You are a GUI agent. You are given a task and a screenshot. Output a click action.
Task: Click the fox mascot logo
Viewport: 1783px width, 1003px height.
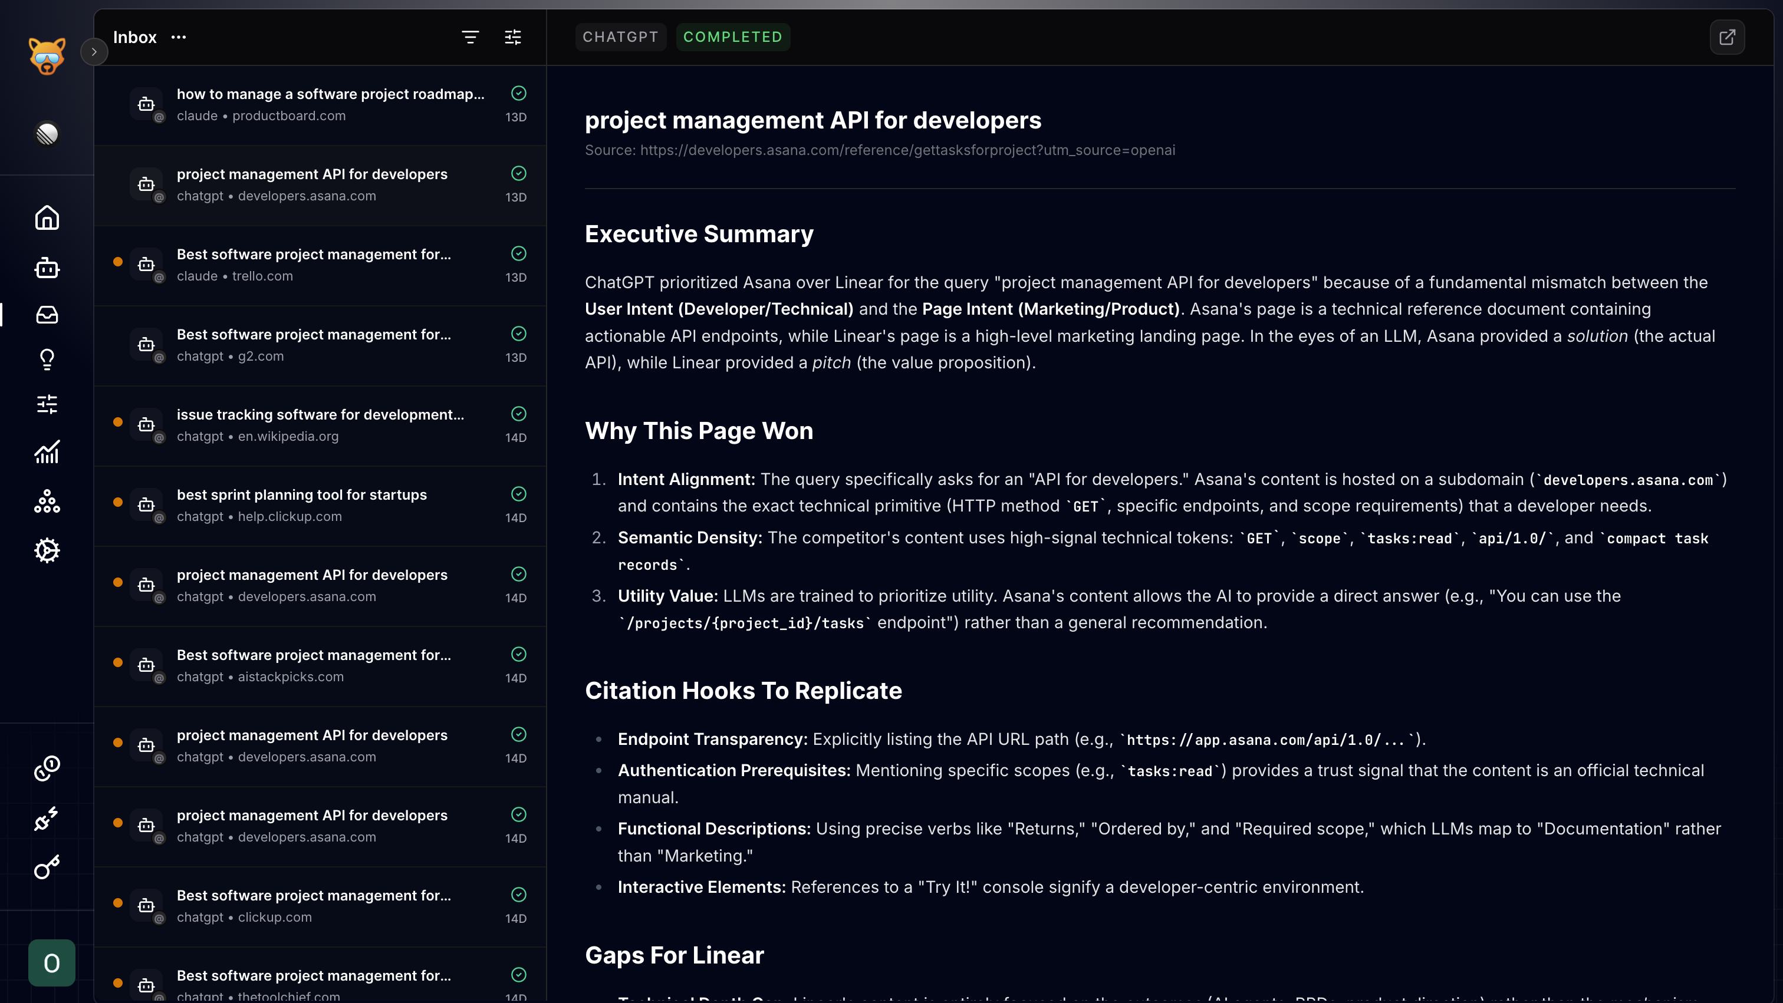click(47, 56)
